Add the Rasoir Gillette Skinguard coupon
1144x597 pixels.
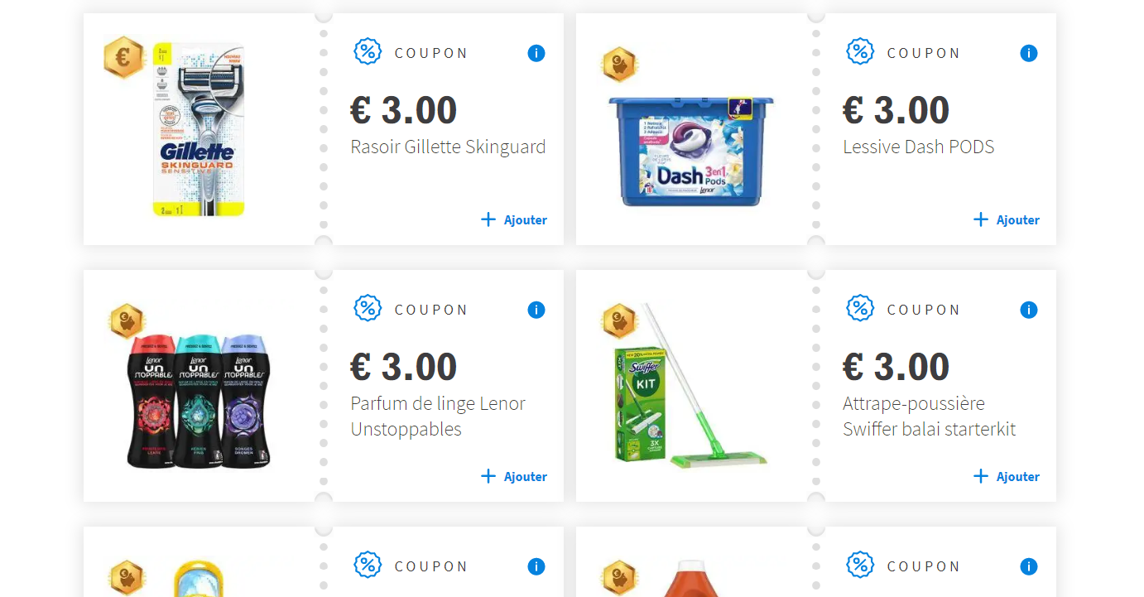point(514,219)
